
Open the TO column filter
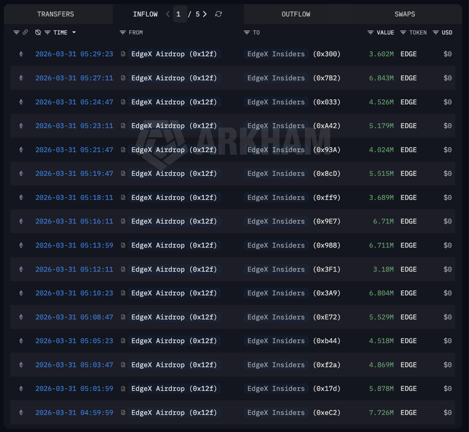[x=247, y=32]
